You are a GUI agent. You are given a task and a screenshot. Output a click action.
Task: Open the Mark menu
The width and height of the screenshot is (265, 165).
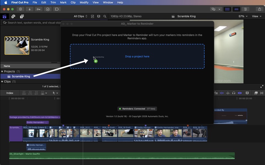pyautogui.click(x=63, y=2)
